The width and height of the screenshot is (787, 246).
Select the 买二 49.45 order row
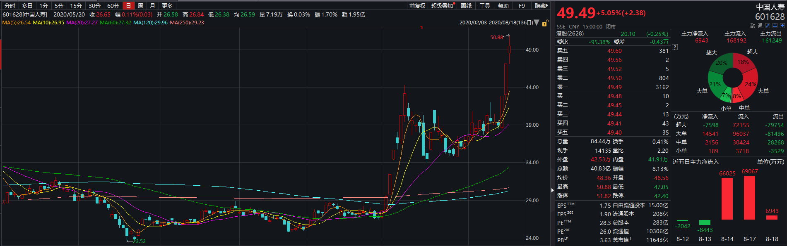tap(612, 105)
